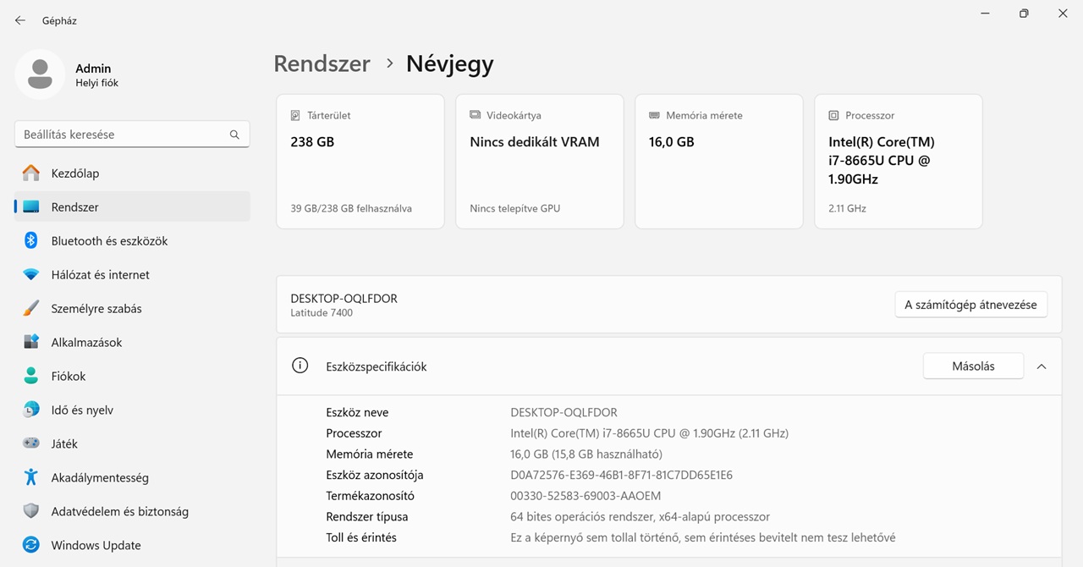1083x567 pixels.
Task: Select Adatvédelem és biztonság
Action: pyautogui.click(x=132, y=511)
